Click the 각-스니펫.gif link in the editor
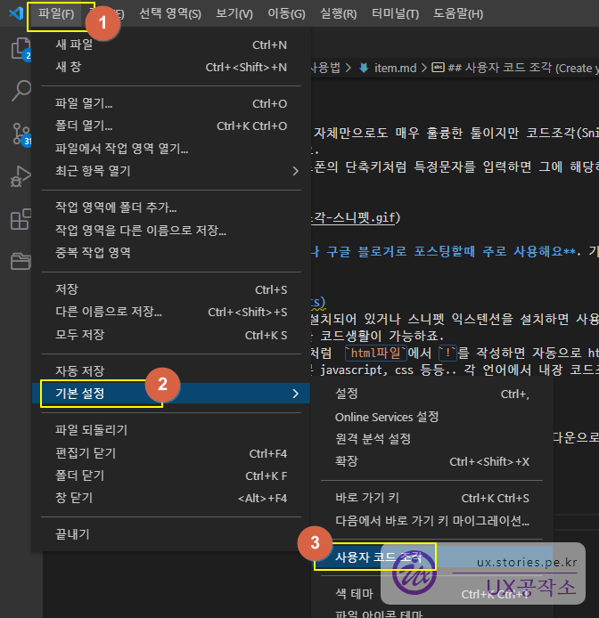 click(x=353, y=217)
